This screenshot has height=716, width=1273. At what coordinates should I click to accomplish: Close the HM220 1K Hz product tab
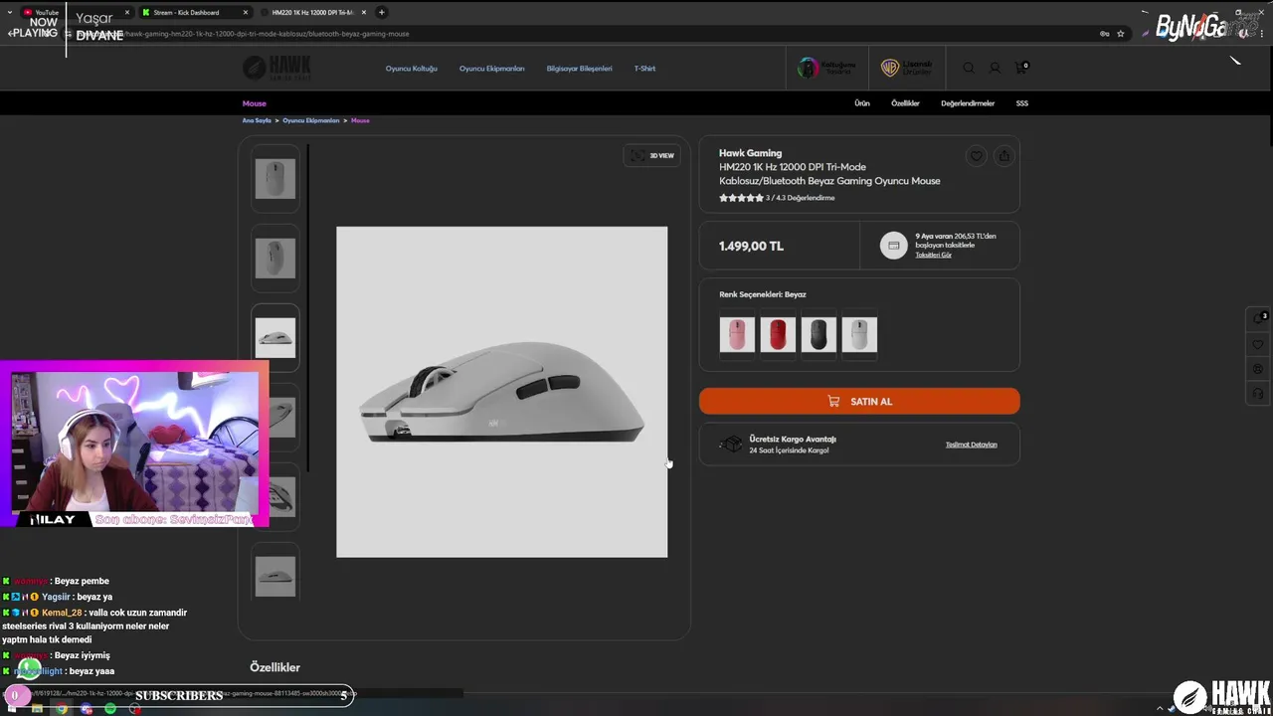364,12
